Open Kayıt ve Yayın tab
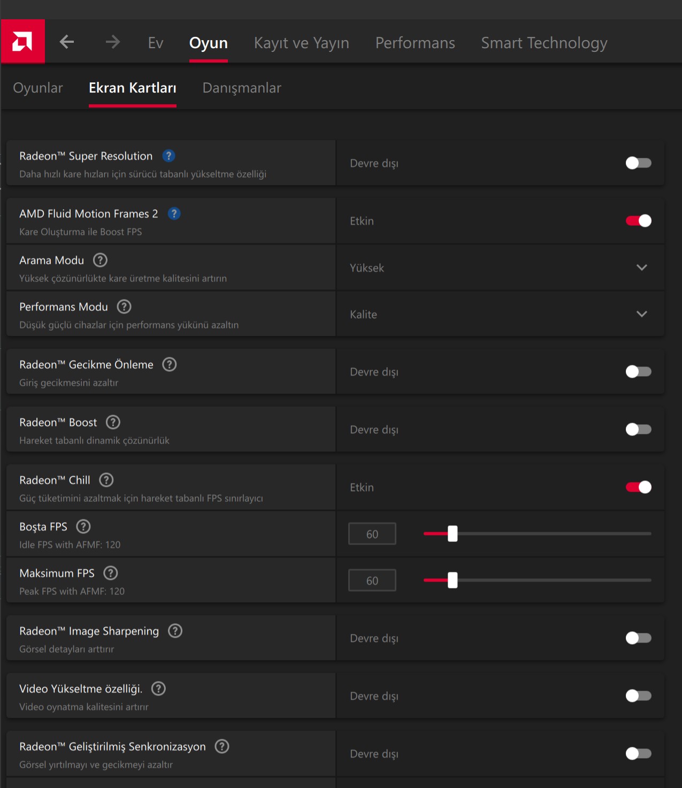682x788 pixels. [x=302, y=43]
